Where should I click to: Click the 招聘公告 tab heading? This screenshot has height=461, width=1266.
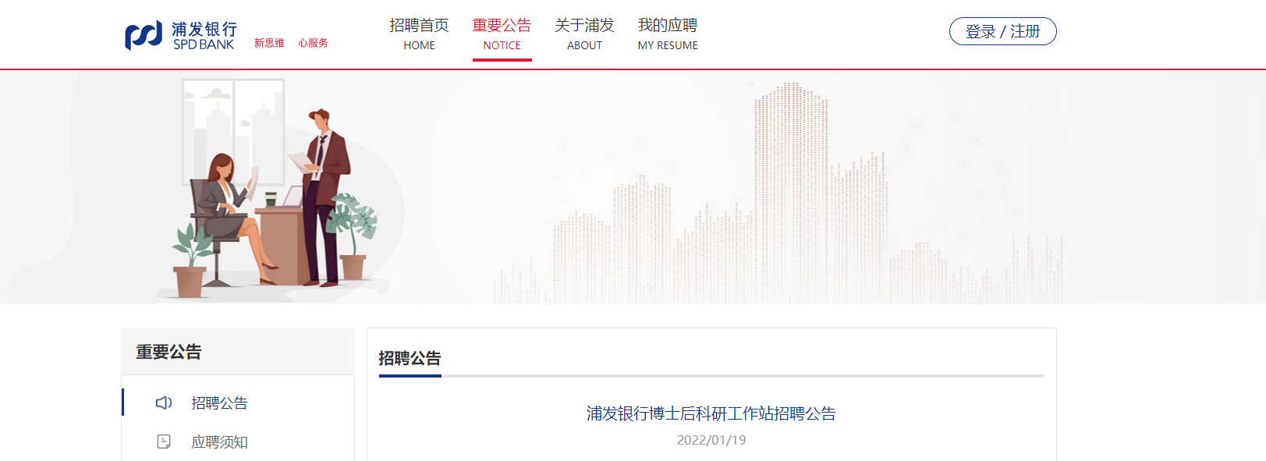[410, 358]
